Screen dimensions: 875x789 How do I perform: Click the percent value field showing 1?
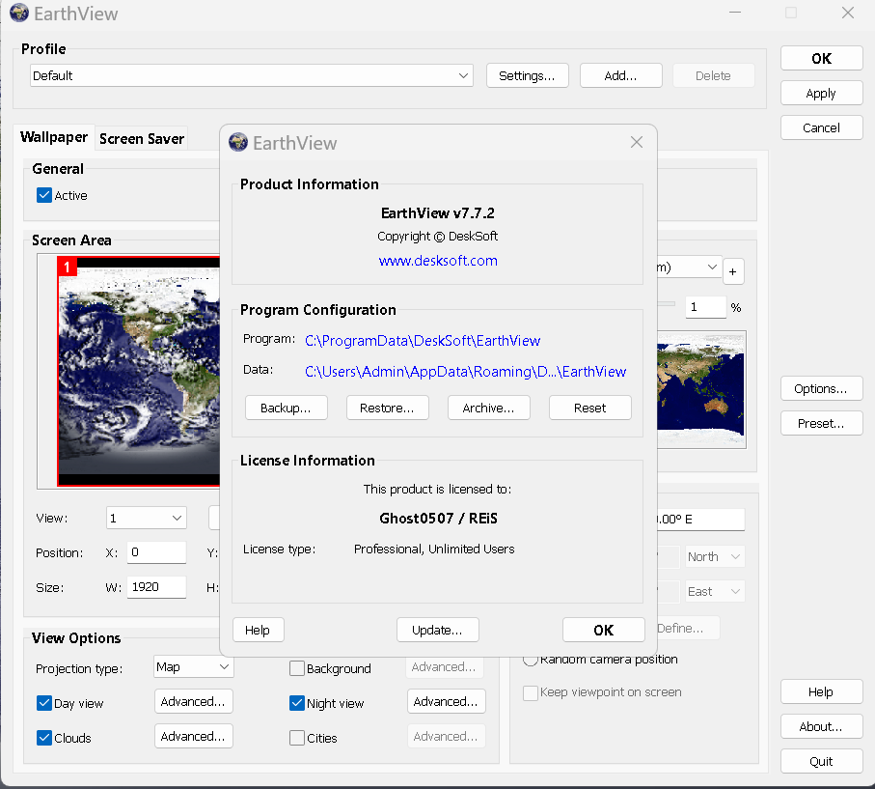(706, 307)
